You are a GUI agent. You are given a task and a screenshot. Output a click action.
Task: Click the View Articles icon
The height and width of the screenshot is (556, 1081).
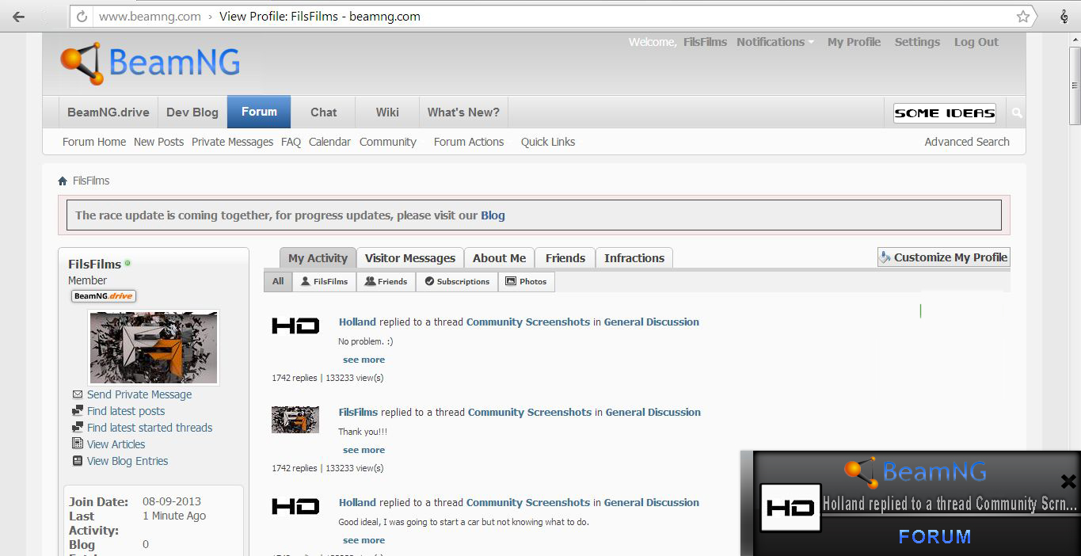click(x=78, y=444)
